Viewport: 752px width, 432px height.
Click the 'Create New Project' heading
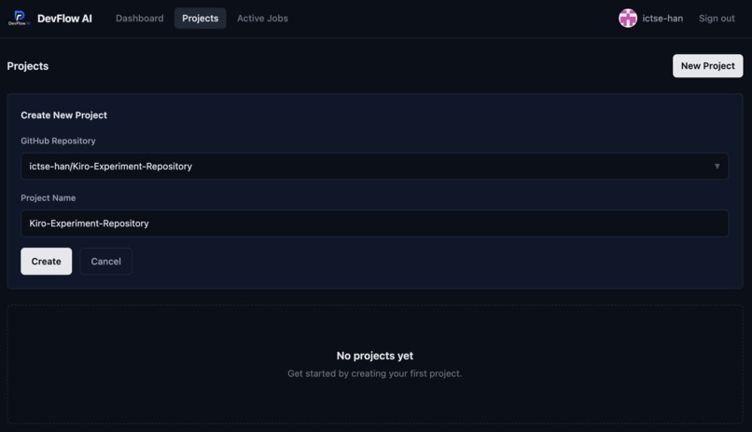pyautogui.click(x=63, y=115)
